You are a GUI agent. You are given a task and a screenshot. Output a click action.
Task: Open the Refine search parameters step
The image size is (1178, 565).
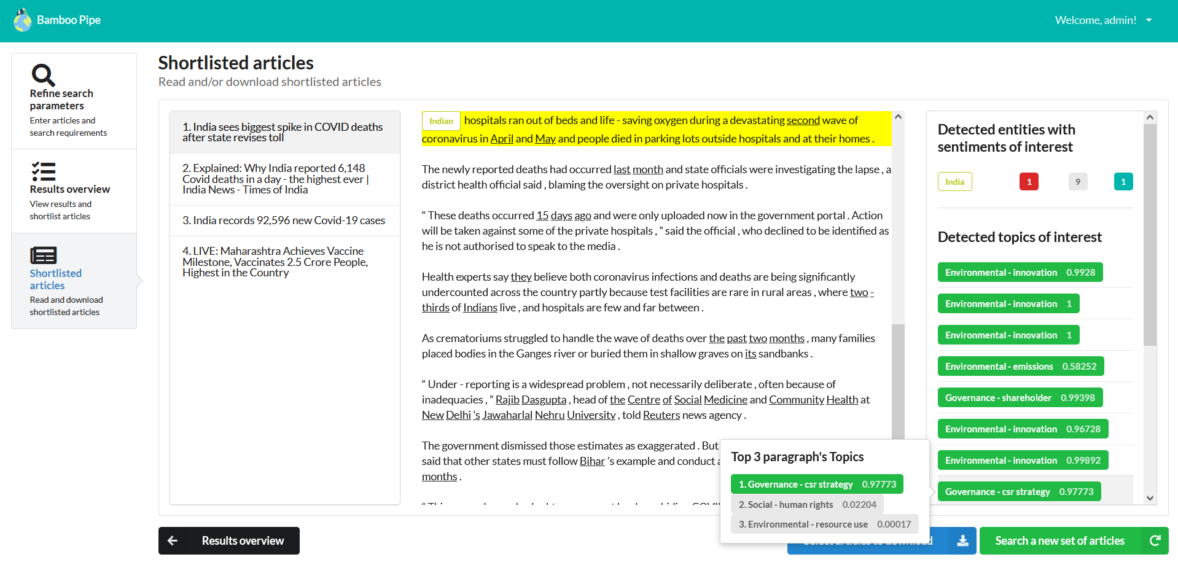(x=74, y=101)
